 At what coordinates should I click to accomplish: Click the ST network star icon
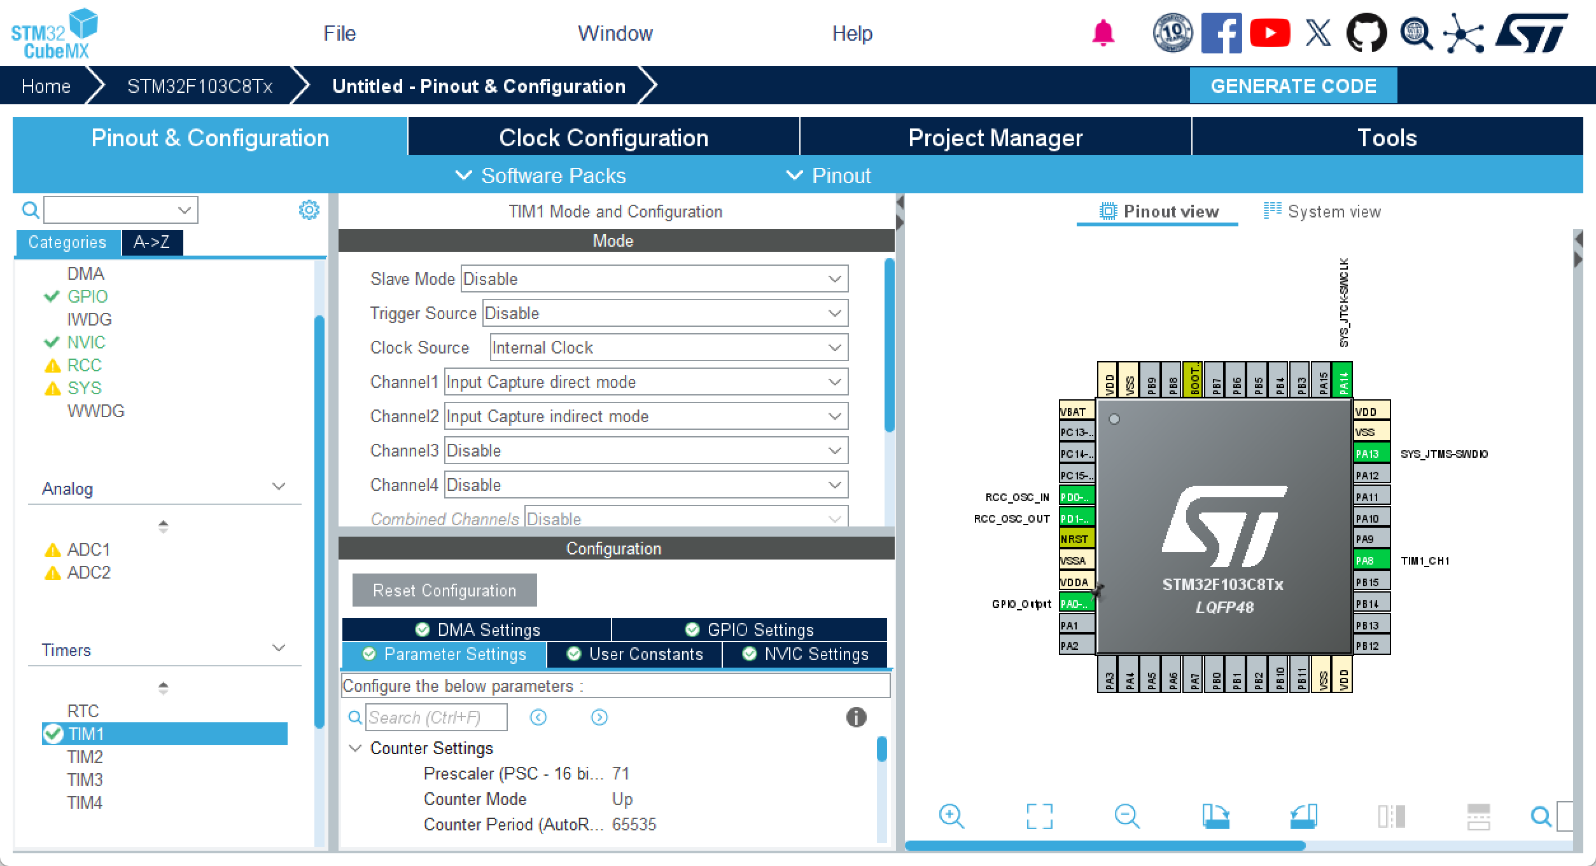coord(1464,32)
